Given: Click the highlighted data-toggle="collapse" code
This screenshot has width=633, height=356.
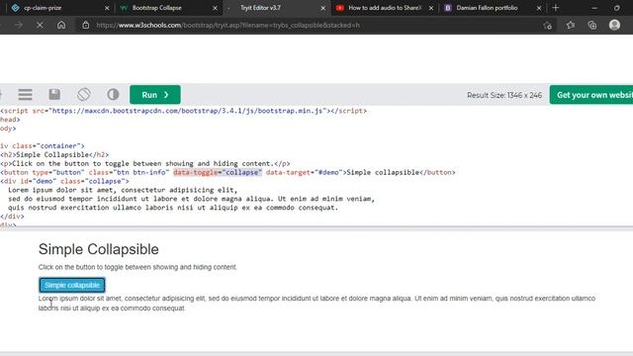Looking at the screenshot, I should click(218, 172).
